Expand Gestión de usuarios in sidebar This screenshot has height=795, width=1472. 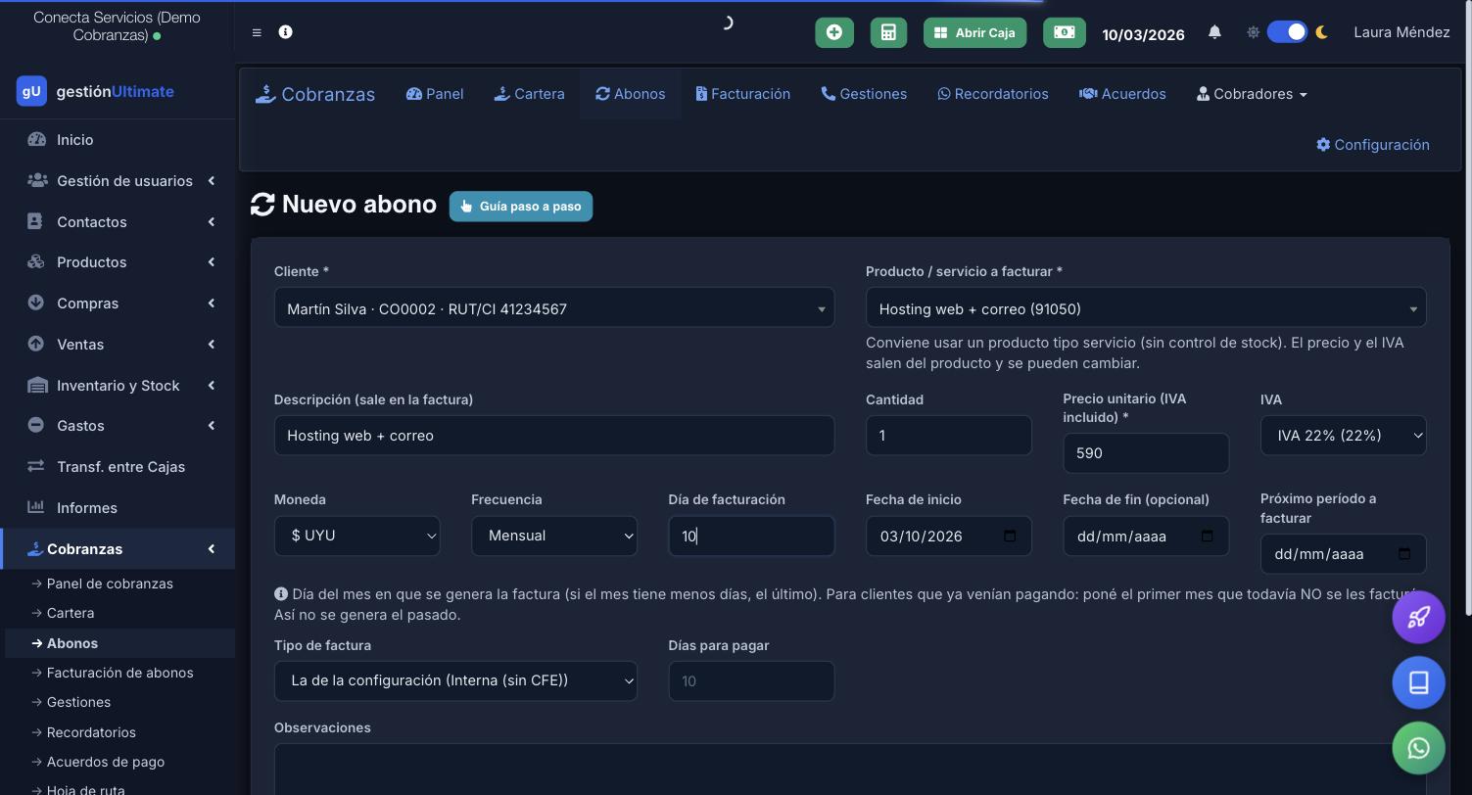click(118, 181)
